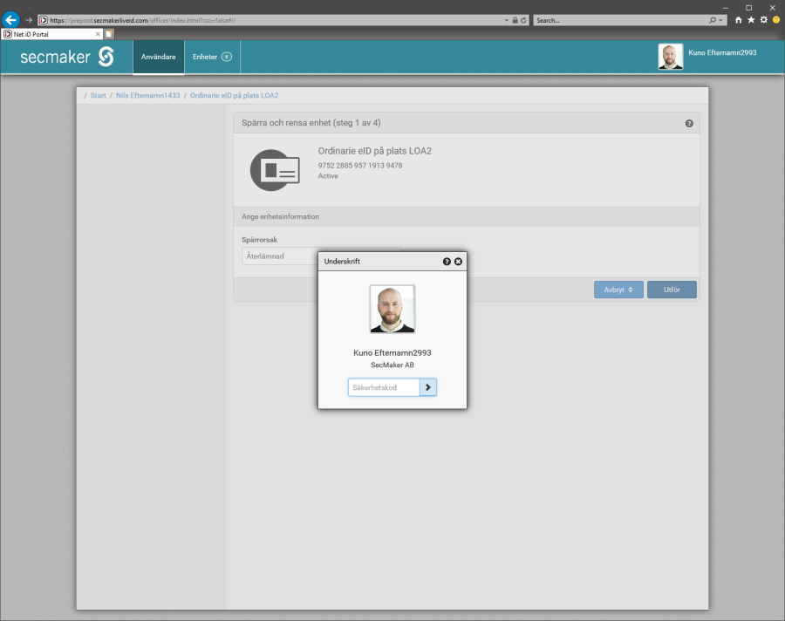Screen dimensions: 785x621
Task: Click the SecMaker AB text in dialog
Action: [392, 365]
